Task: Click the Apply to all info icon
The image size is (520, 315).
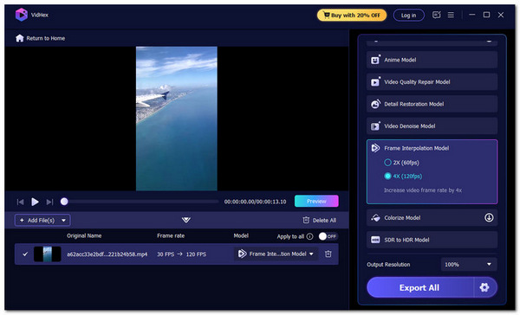Action: (x=309, y=236)
